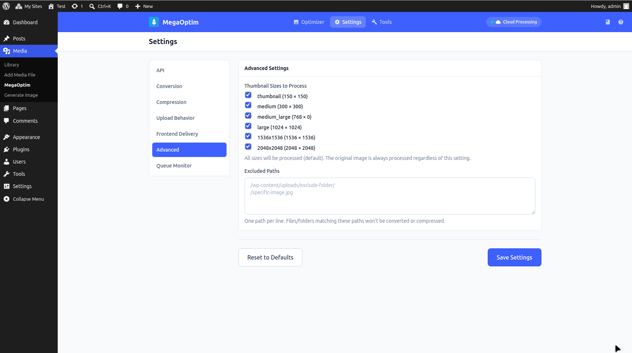Screen dimensions: 632x353
Task: Uncheck the 2048x2048 thumbnail size
Action: pyautogui.click(x=248, y=147)
